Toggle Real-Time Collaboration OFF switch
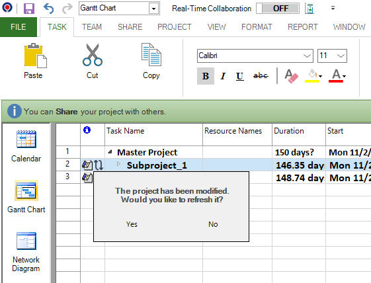 [278, 9]
